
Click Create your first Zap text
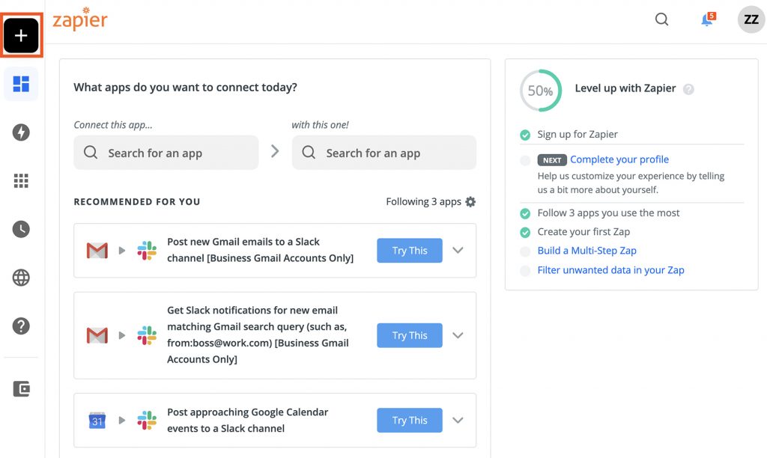pyautogui.click(x=583, y=232)
